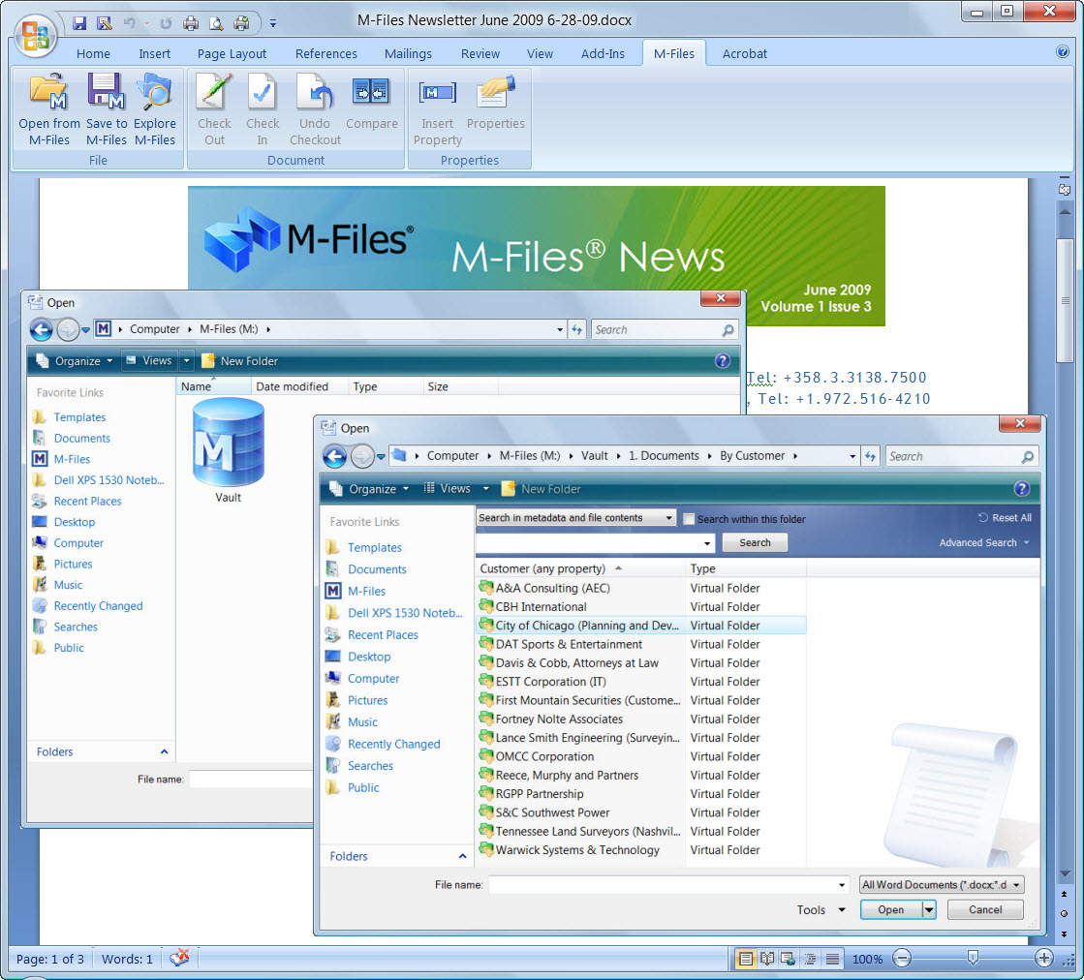Click Recently Changed link in front dialog
Image resolution: width=1084 pixels, height=980 pixels.
[393, 744]
